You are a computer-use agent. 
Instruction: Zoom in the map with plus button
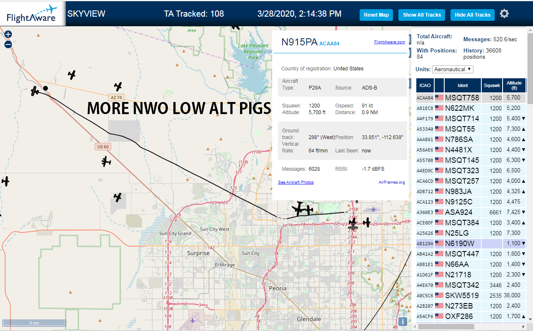[8, 35]
